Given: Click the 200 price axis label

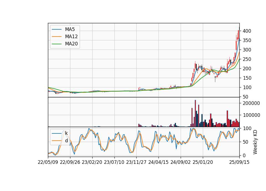Looking at the screenshot, I should tap(247, 69).
